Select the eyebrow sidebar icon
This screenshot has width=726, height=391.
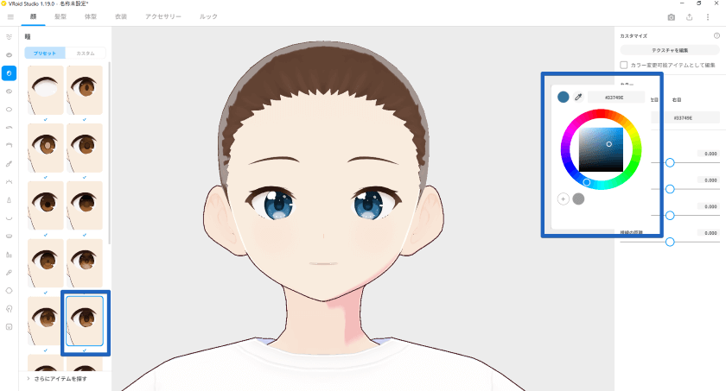(9, 128)
